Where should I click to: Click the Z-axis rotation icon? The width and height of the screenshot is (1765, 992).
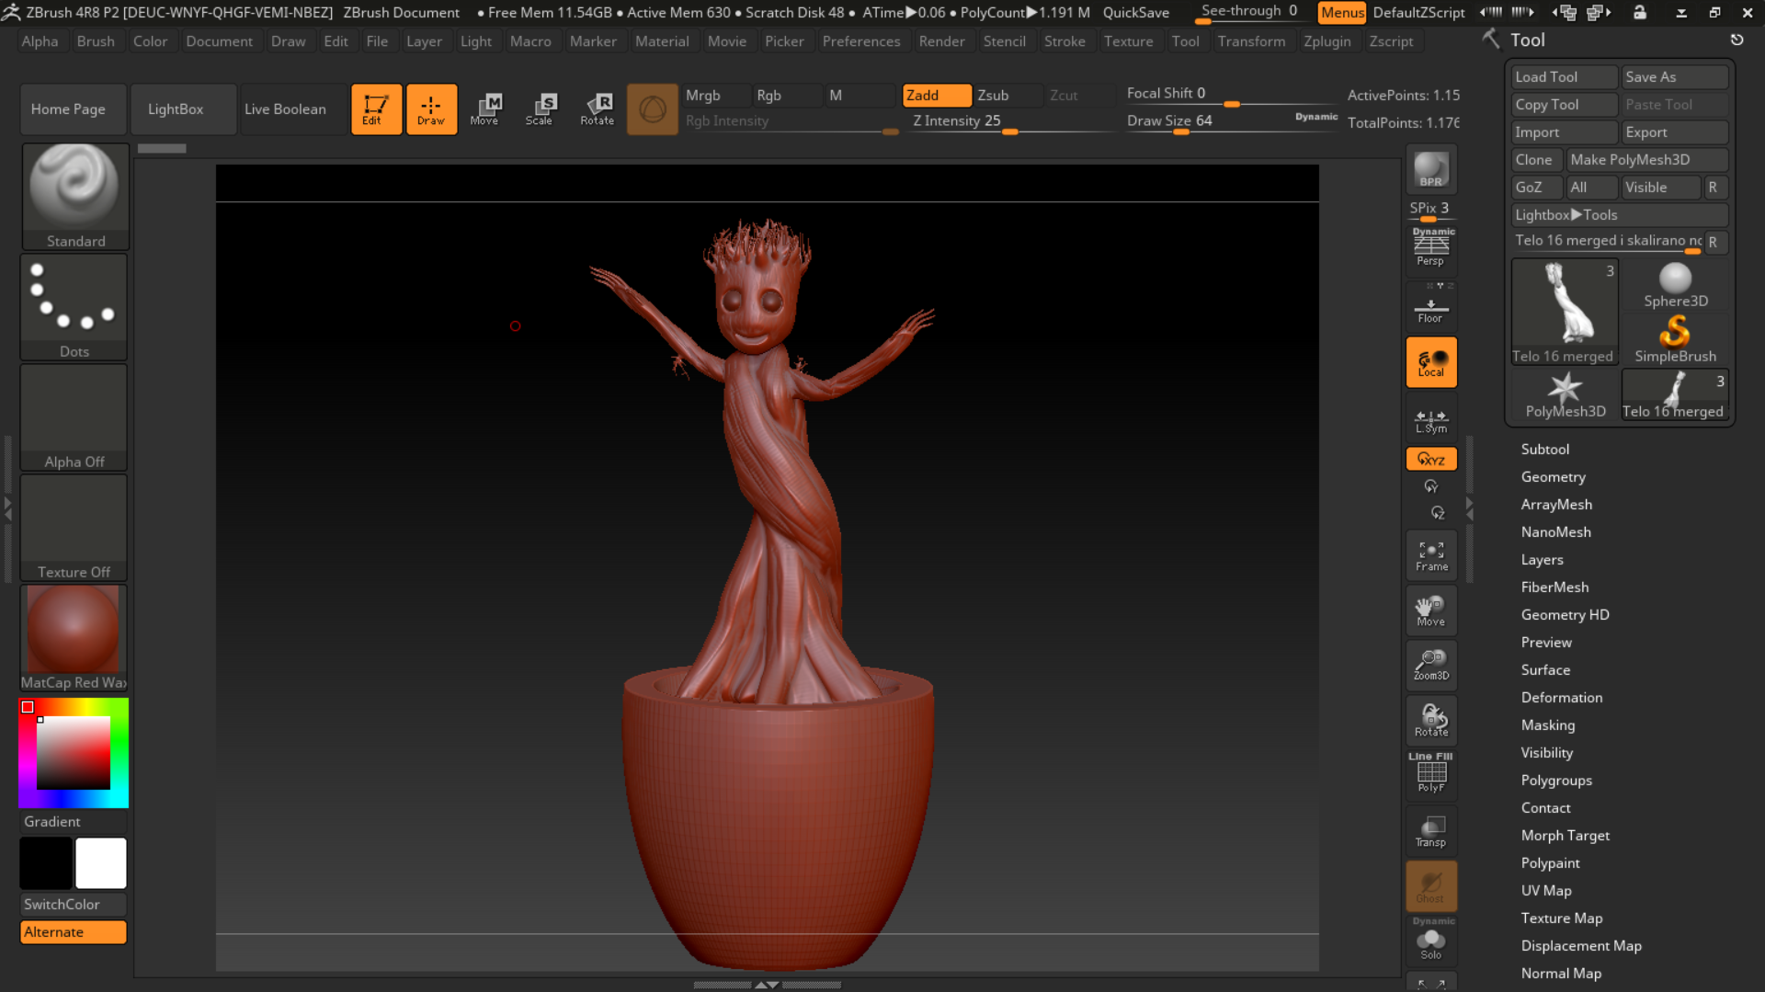[1438, 513]
